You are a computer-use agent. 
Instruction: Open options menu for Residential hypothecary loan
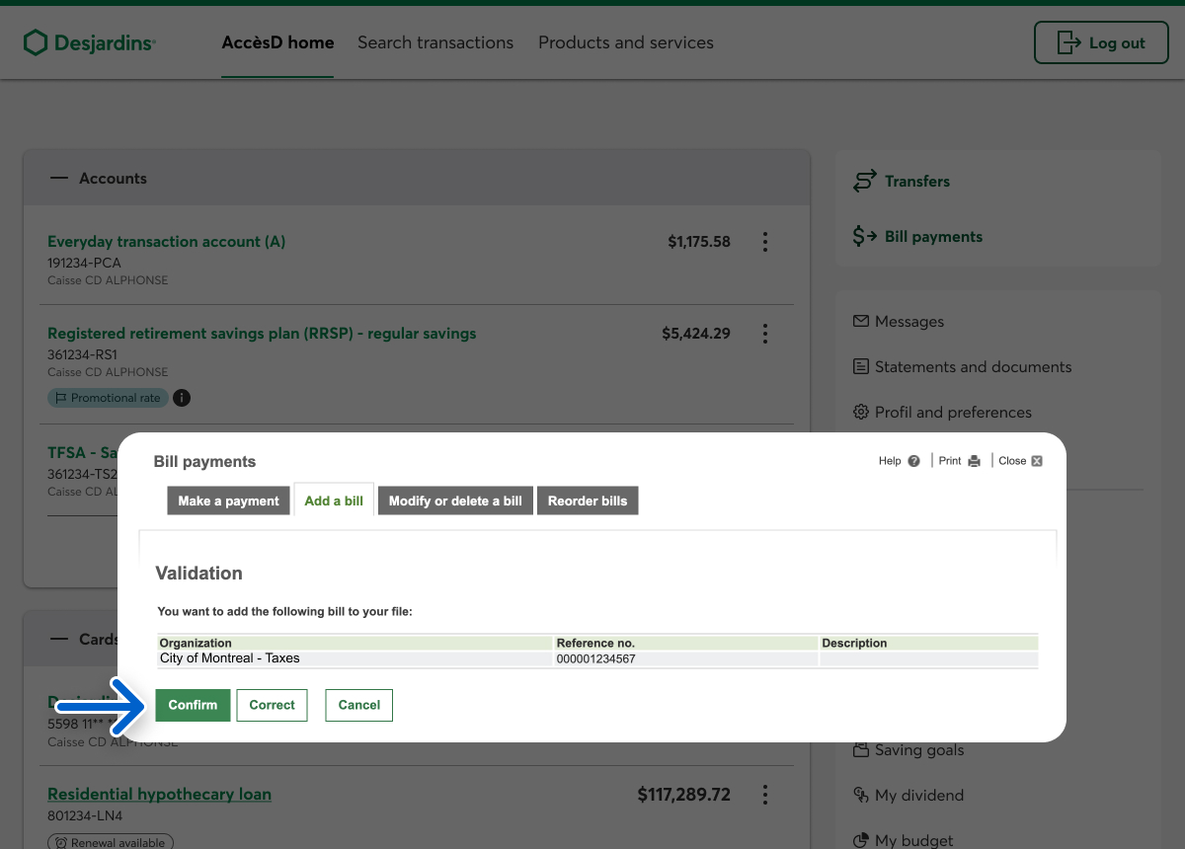click(x=764, y=795)
